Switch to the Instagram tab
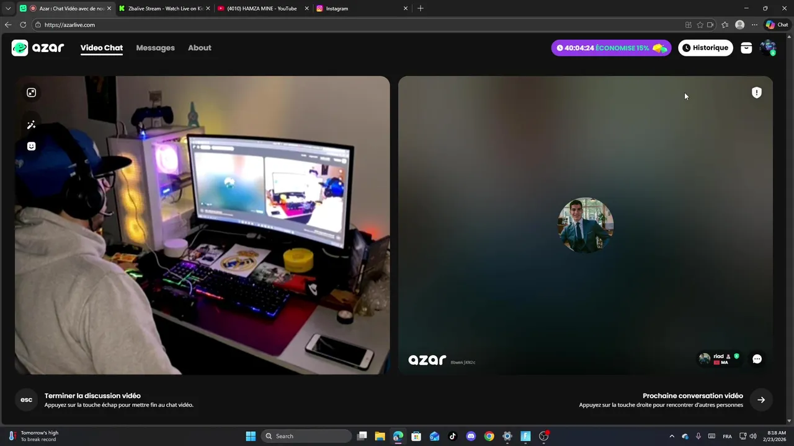This screenshot has width=794, height=446. point(363,9)
